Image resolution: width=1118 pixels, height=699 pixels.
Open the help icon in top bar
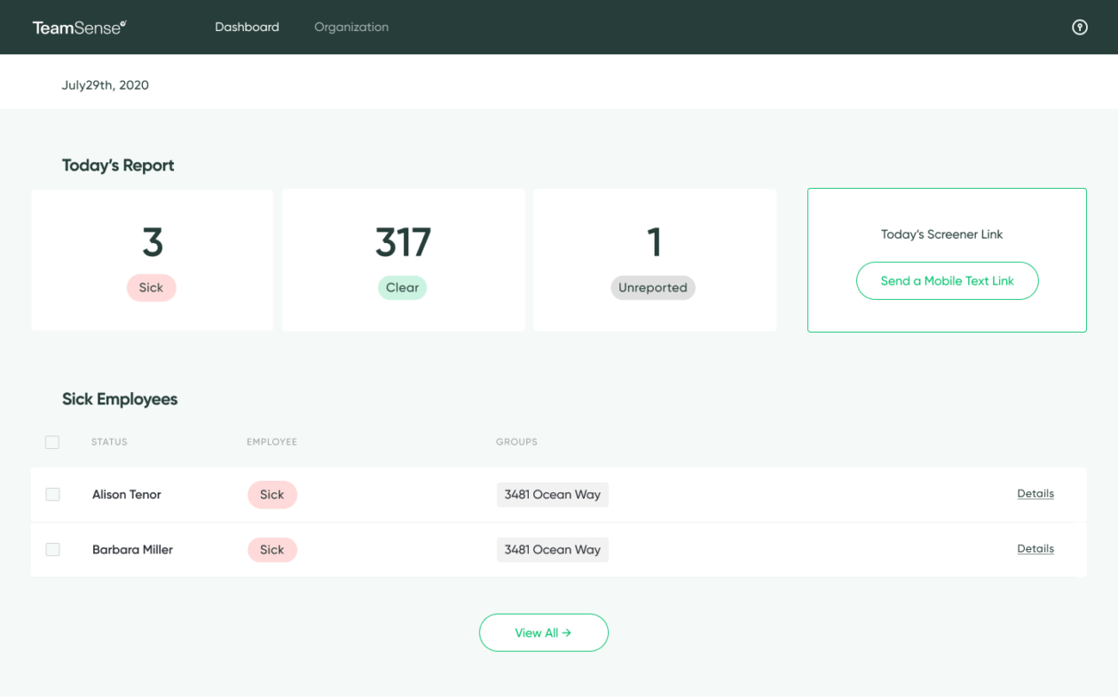(x=1080, y=27)
